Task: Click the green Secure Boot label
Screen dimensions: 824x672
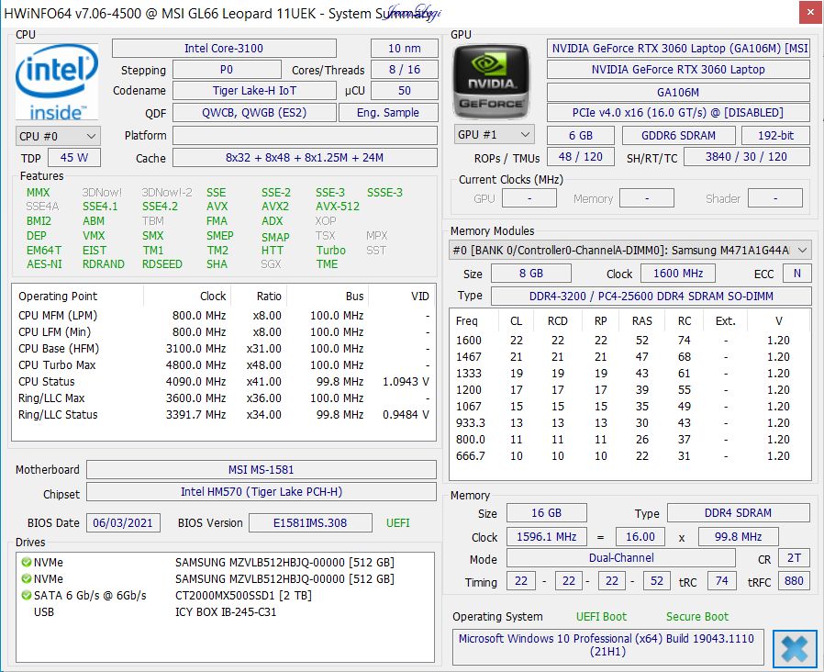Action: point(696,616)
